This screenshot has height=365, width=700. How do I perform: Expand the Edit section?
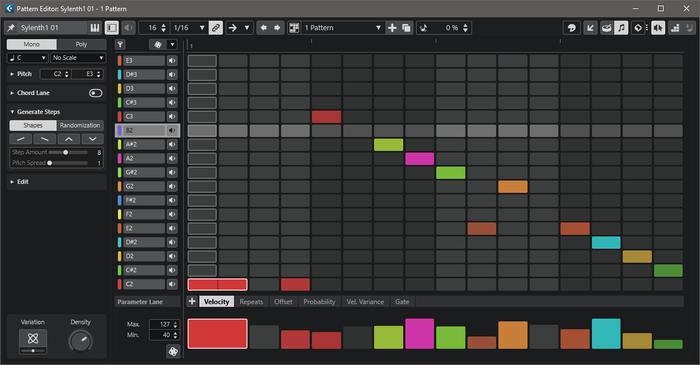click(x=22, y=182)
